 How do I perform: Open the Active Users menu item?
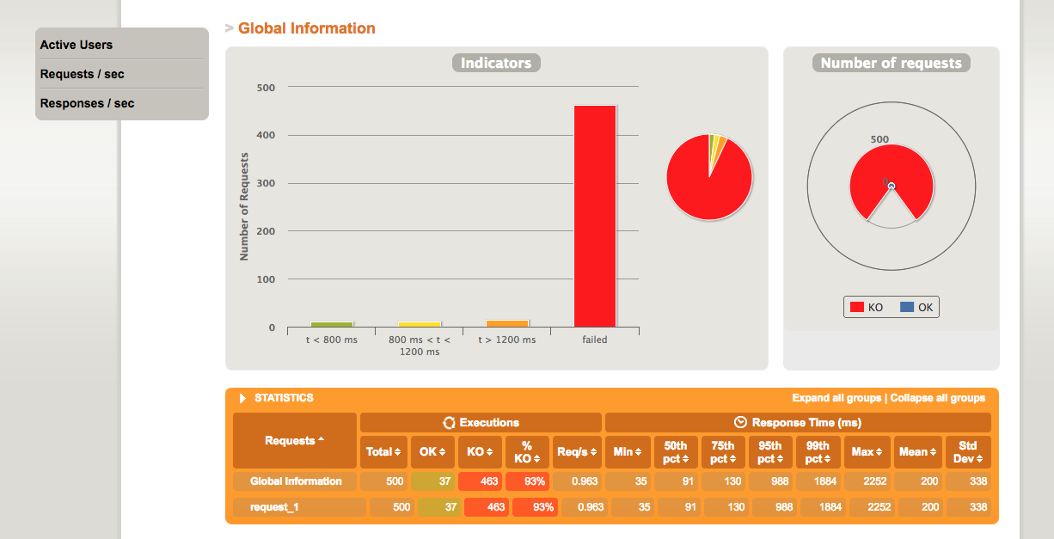click(77, 45)
